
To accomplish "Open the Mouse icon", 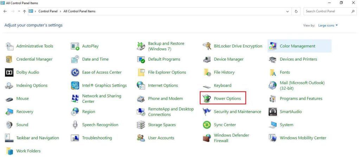I will pyautogui.click(x=9, y=99).
